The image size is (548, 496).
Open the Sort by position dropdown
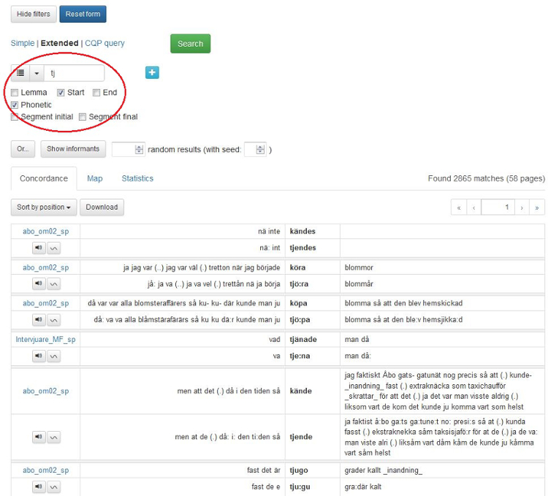coord(44,207)
